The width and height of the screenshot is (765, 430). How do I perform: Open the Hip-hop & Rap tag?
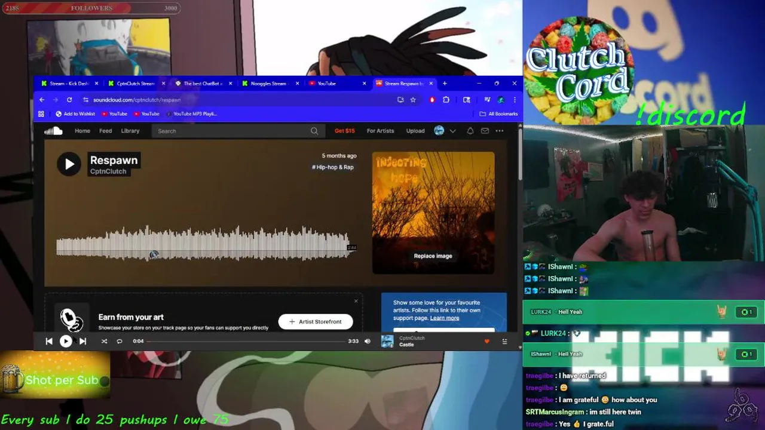click(x=333, y=167)
